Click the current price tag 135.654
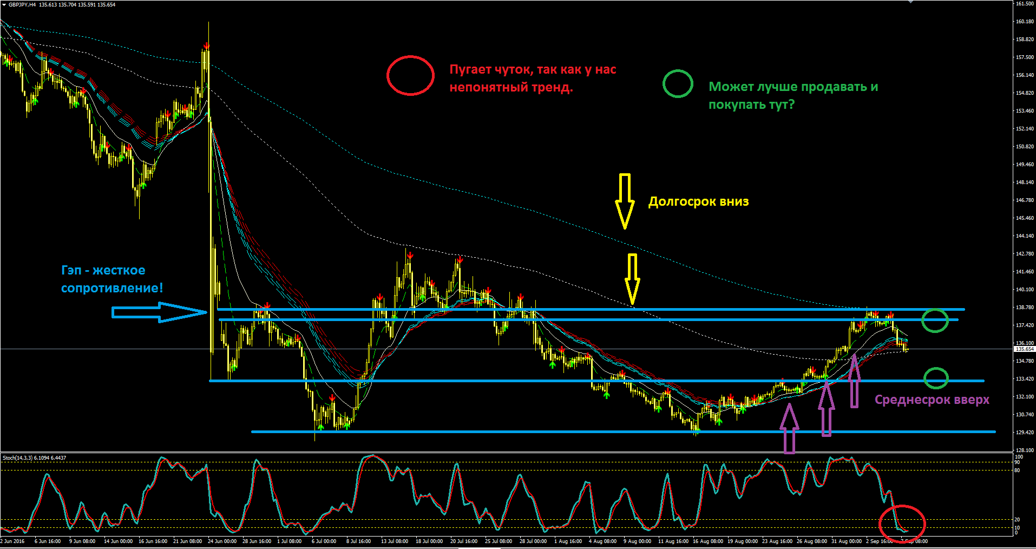The height and width of the screenshot is (549, 1036). click(1024, 349)
